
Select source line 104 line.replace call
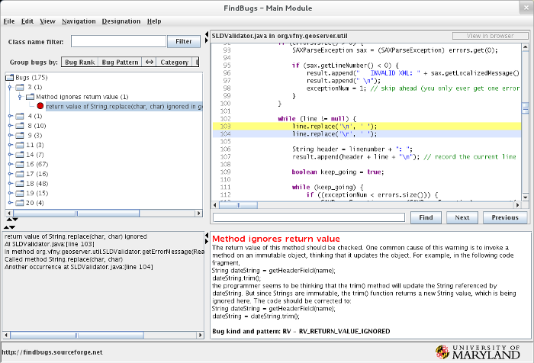click(334, 134)
